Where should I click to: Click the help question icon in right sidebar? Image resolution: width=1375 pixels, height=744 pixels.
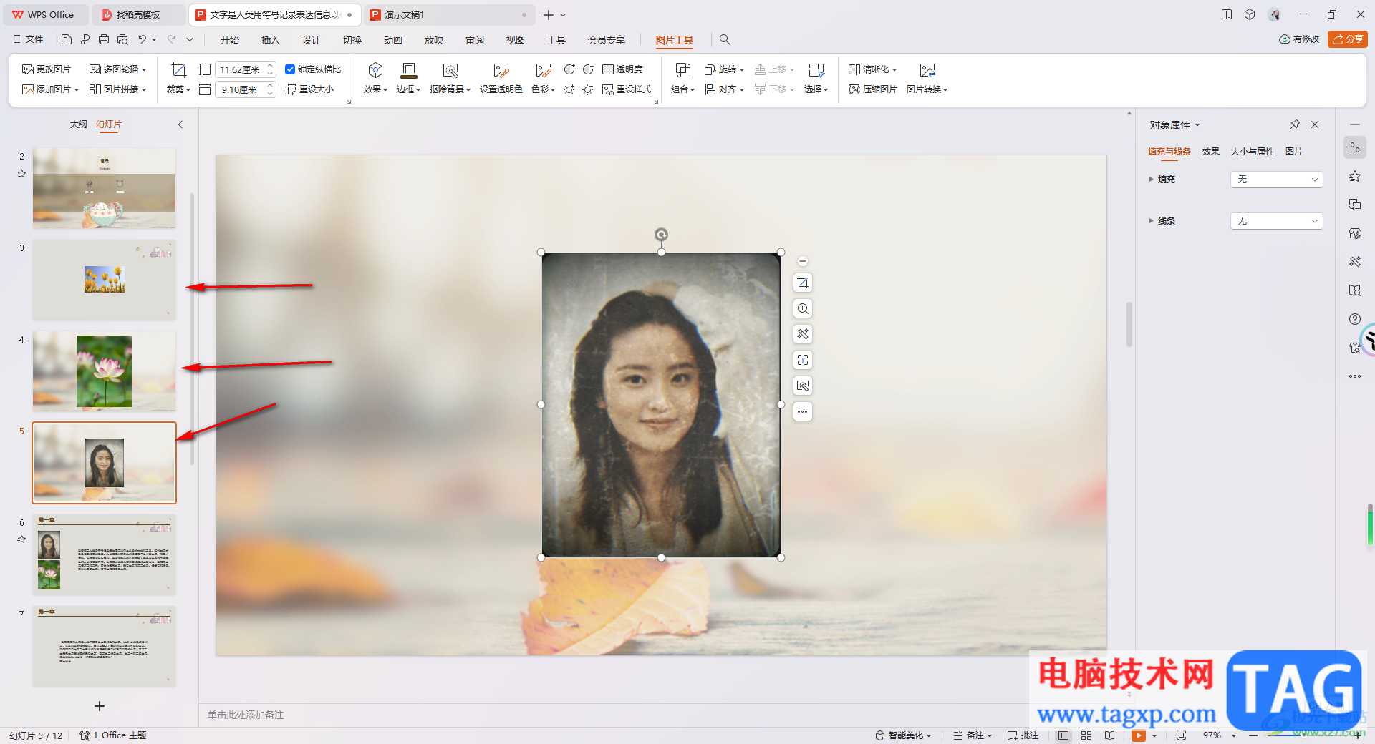pos(1355,319)
